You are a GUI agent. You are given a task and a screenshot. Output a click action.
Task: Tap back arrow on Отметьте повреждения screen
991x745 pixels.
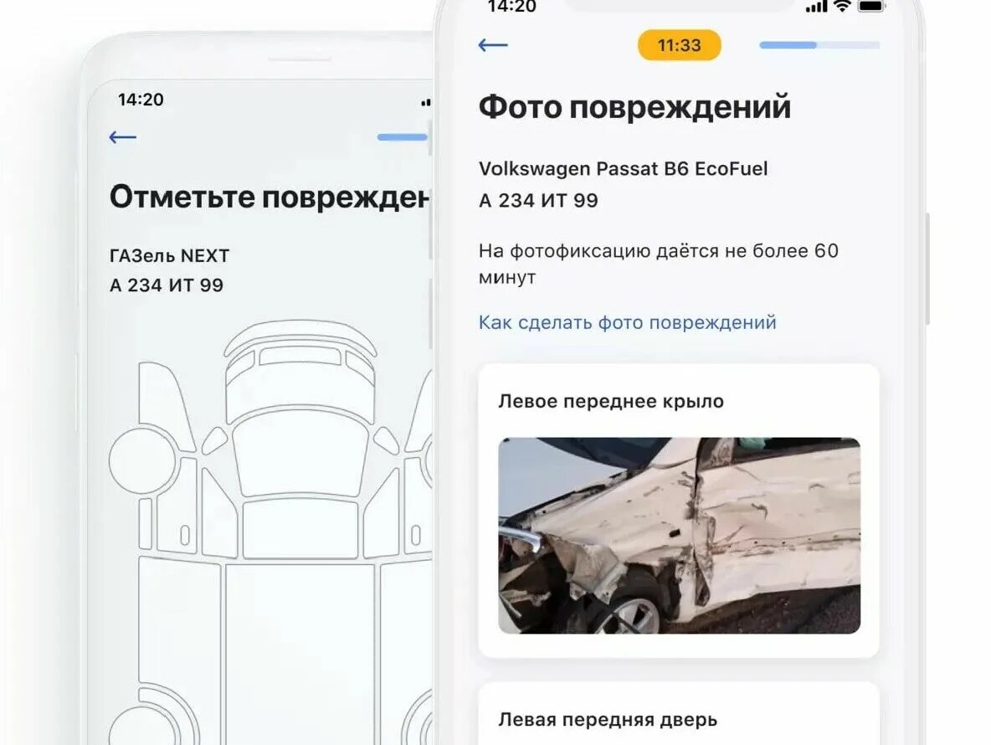coord(122,137)
